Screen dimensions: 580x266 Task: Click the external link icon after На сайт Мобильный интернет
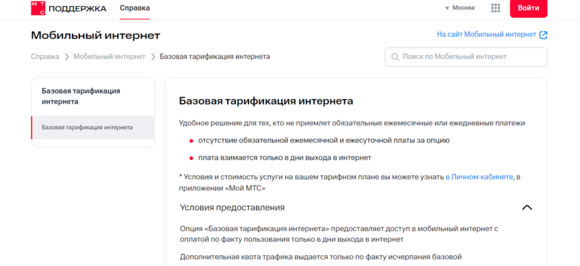pos(543,35)
